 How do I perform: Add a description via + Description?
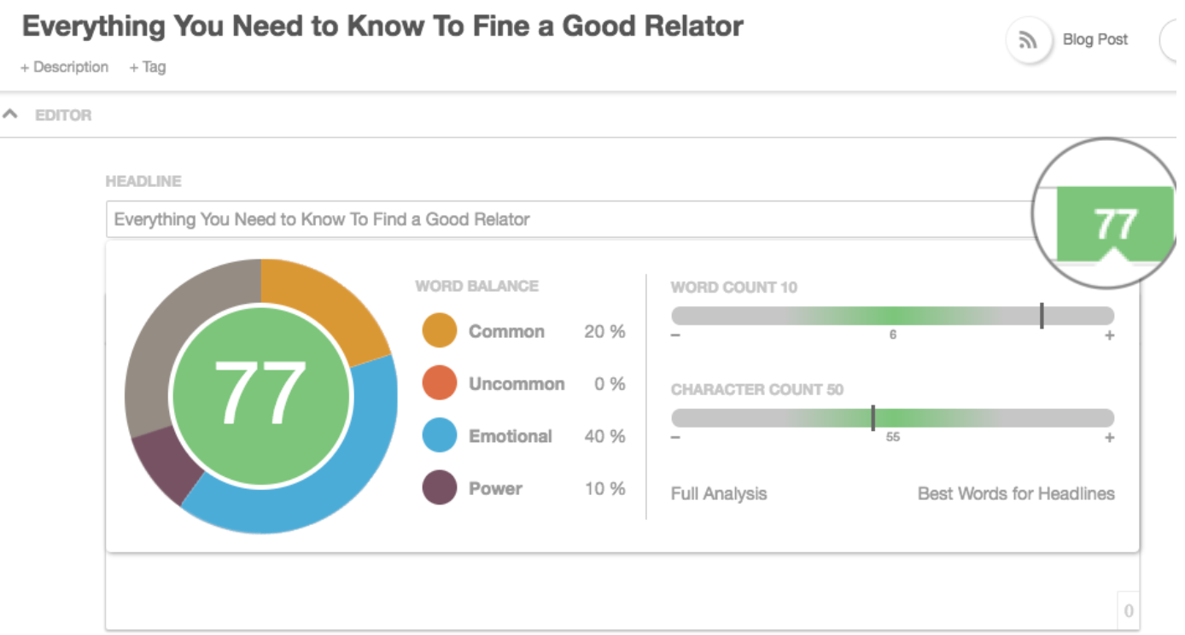coord(65,67)
